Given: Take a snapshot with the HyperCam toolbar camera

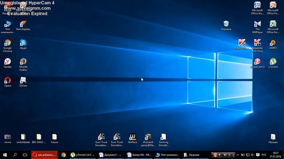Looking at the screenshot, I should click(225, 155).
